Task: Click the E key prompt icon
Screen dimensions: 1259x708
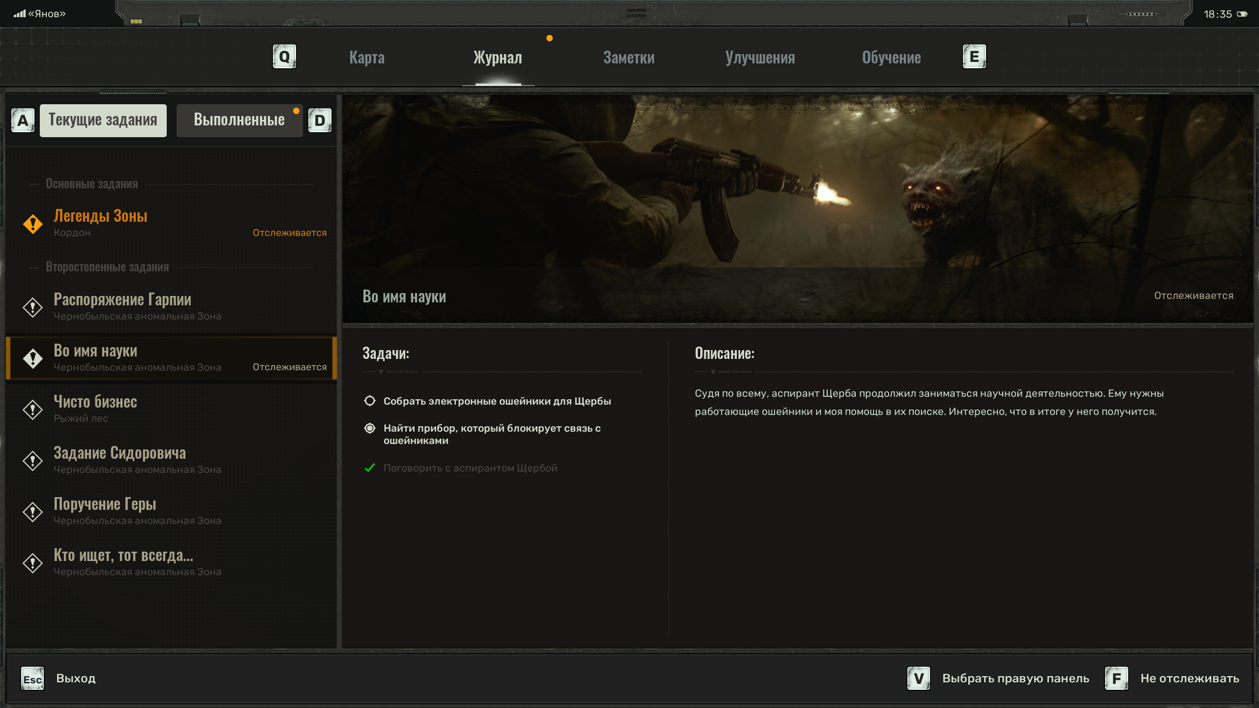Action: [x=974, y=57]
